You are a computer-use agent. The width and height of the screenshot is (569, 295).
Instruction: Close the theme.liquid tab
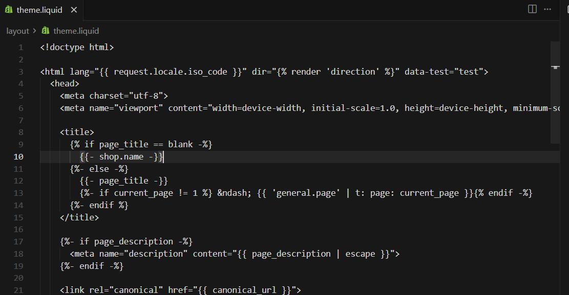pyautogui.click(x=74, y=10)
